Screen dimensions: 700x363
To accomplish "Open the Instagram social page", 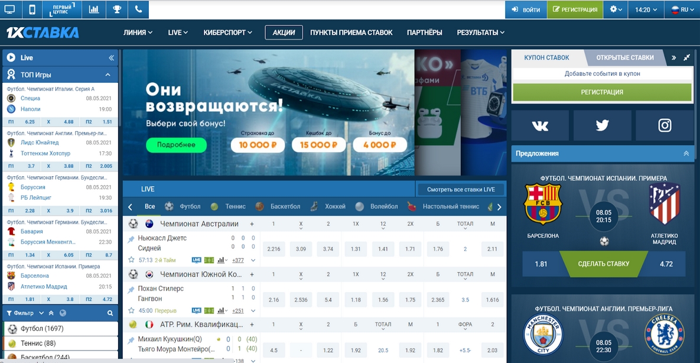I will pyautogui.click(x=665, y=125).
